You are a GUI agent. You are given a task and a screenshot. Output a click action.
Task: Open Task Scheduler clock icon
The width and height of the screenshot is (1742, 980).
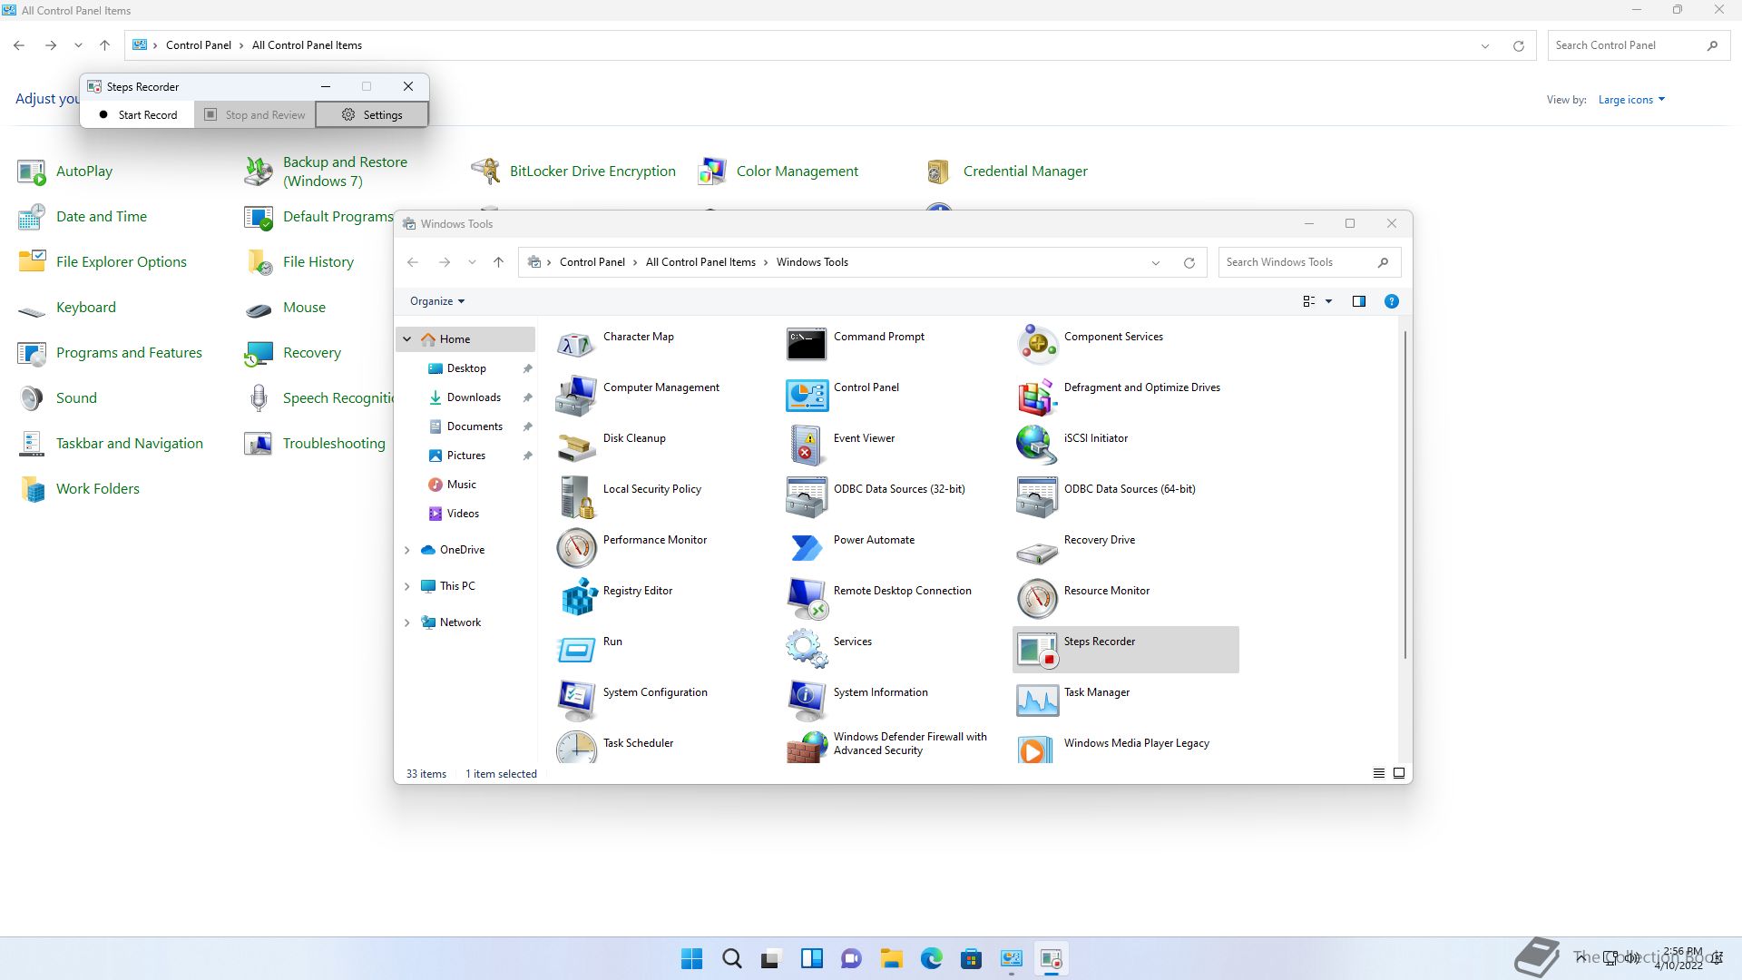(x=576, y=749)
